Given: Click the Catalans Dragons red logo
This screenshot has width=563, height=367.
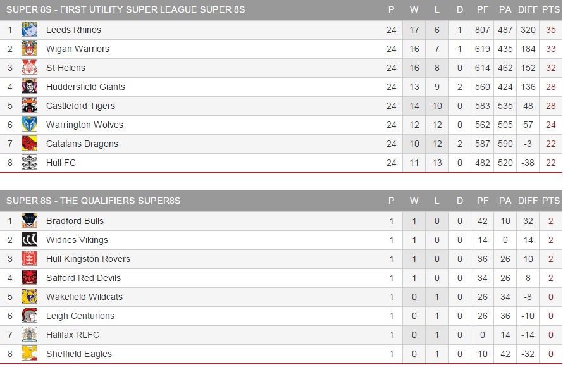Looking at the screenshot, I should (x=29, y=144).
